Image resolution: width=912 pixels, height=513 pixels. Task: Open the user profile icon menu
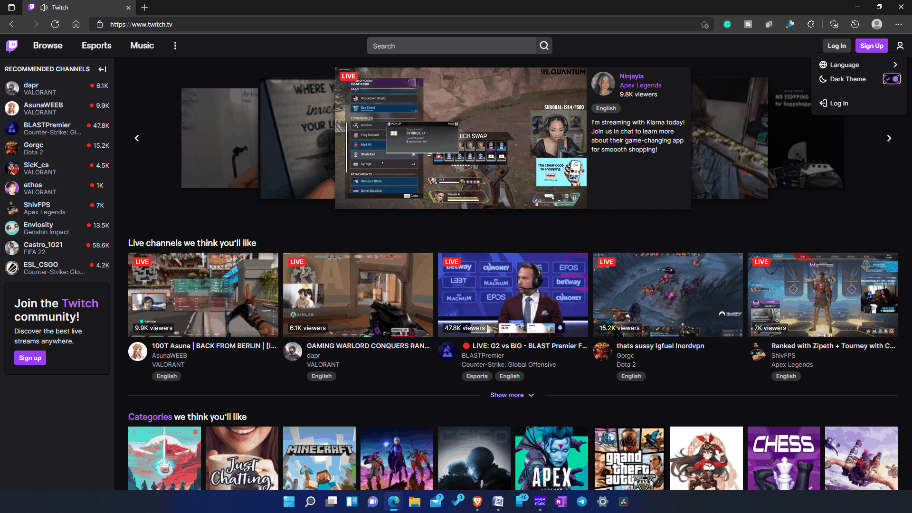(900, 46)
